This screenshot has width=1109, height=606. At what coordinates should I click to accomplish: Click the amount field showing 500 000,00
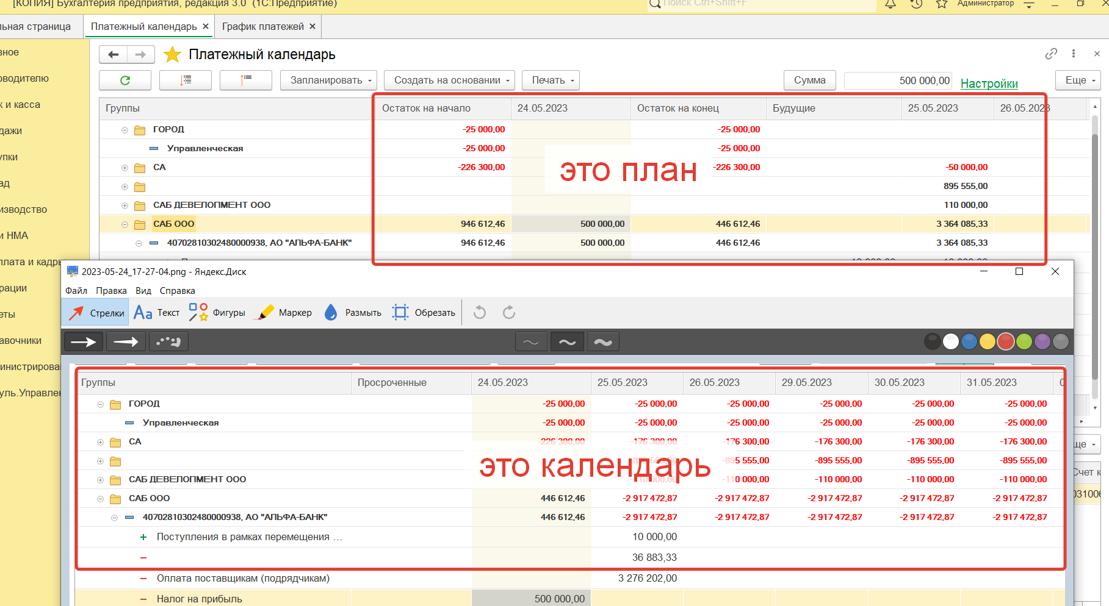click(898, 80)
